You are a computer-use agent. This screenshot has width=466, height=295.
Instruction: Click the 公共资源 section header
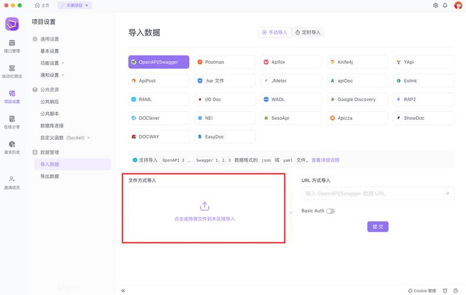pos(45,90)
